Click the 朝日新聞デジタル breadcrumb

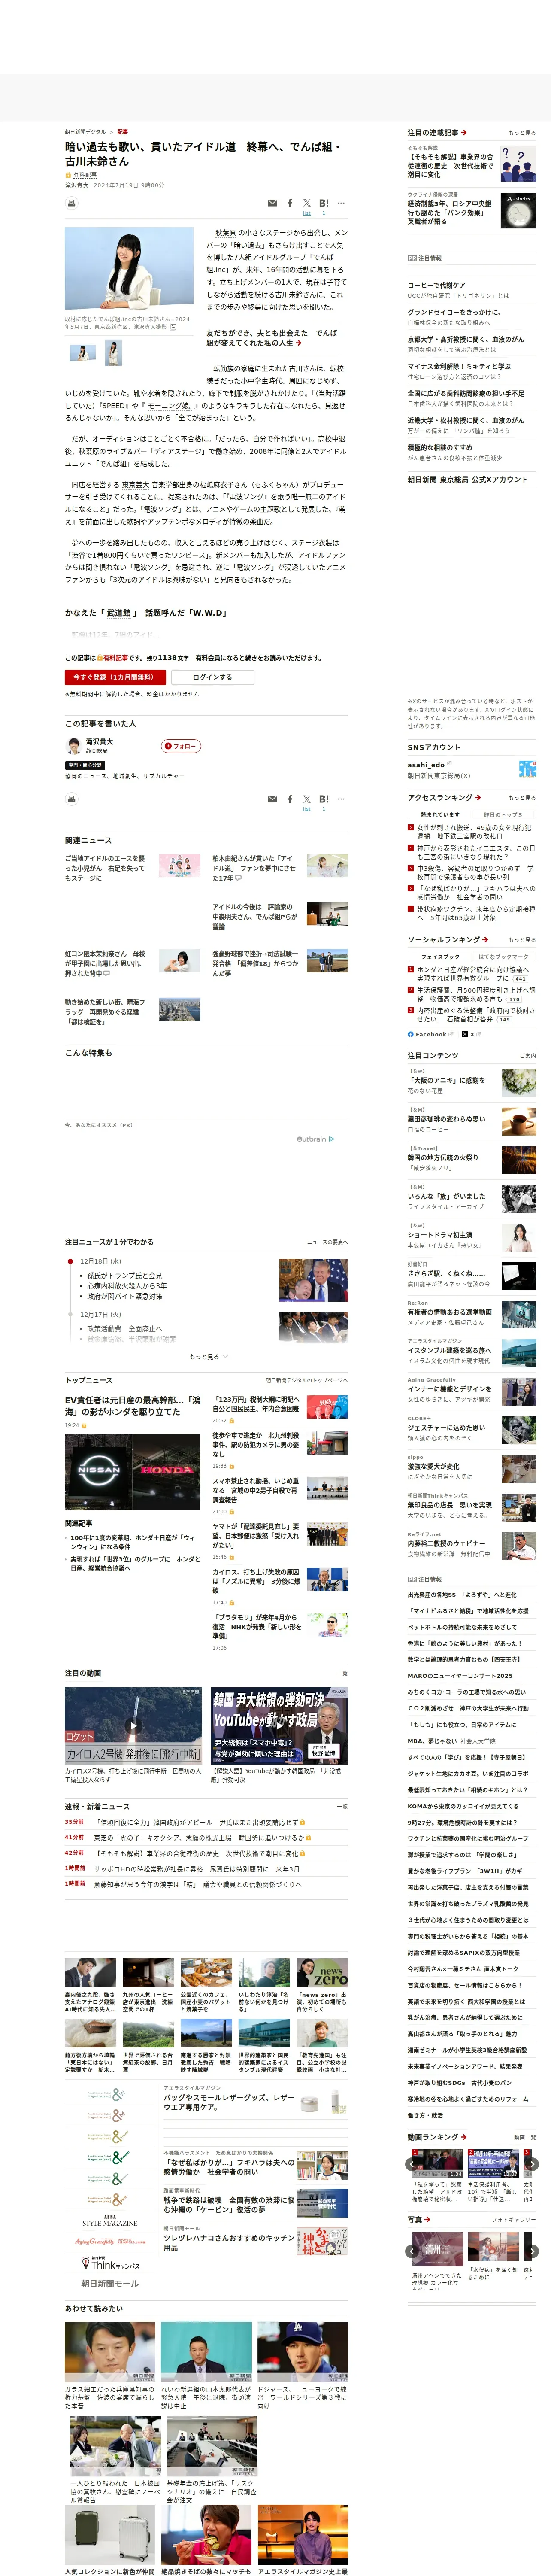pyautogui.click(x=85, y=132)
